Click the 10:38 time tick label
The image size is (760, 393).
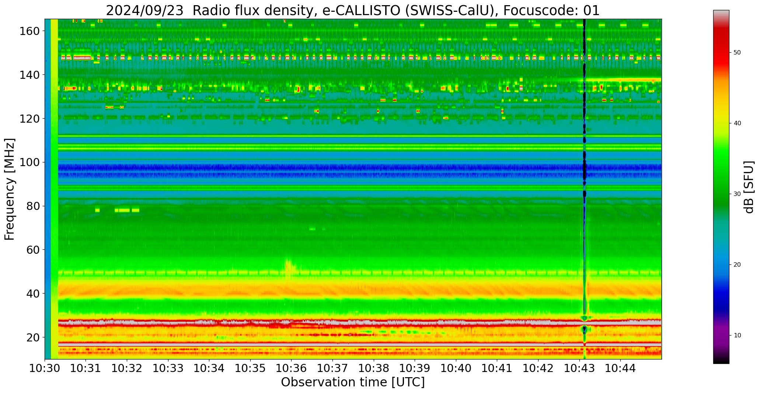(x=374, y=368)
